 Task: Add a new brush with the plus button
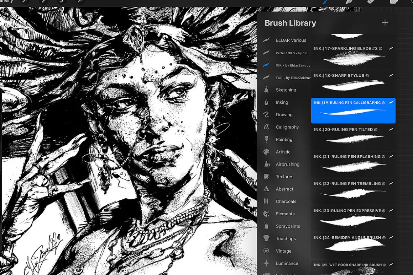(x=385, y=23)
